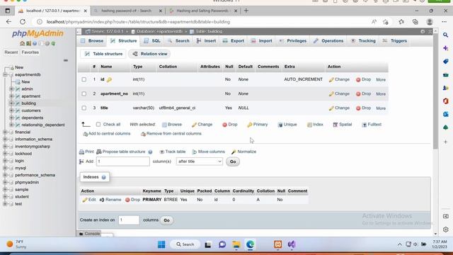Rename the PRIMARY index
Screen dimensions: 453x255
click(110, 200)
